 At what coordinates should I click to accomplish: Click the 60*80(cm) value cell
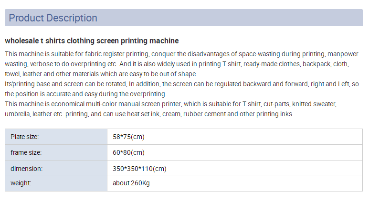(x=235, y=152)
